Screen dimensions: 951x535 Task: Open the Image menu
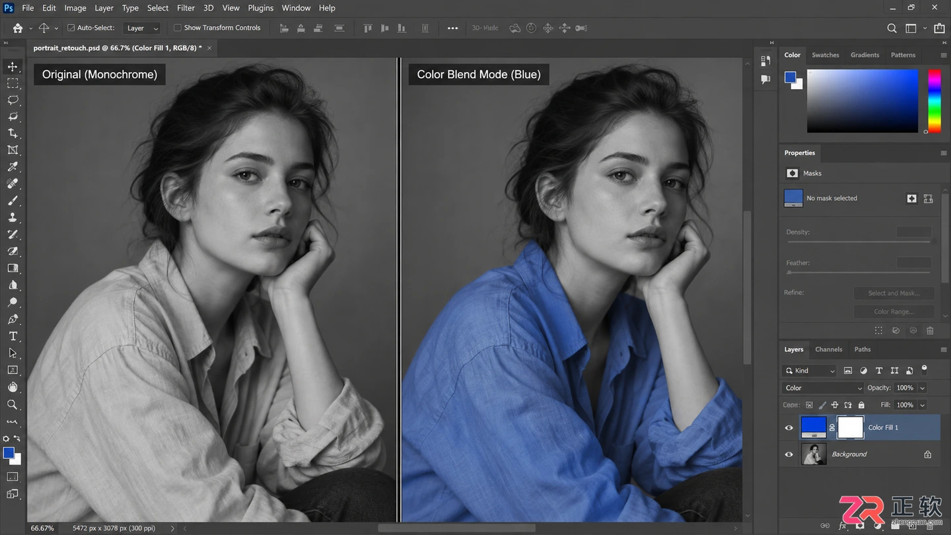click(75, 8)
